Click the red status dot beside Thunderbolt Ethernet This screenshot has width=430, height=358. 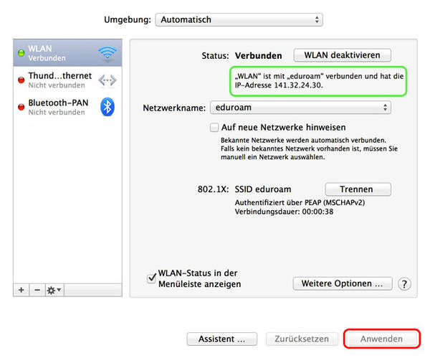[x=21, y=80]
